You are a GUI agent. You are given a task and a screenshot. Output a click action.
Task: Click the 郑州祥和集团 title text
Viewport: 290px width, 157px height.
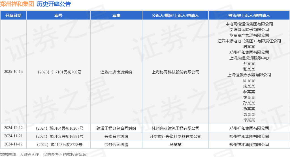coord(17,4)
